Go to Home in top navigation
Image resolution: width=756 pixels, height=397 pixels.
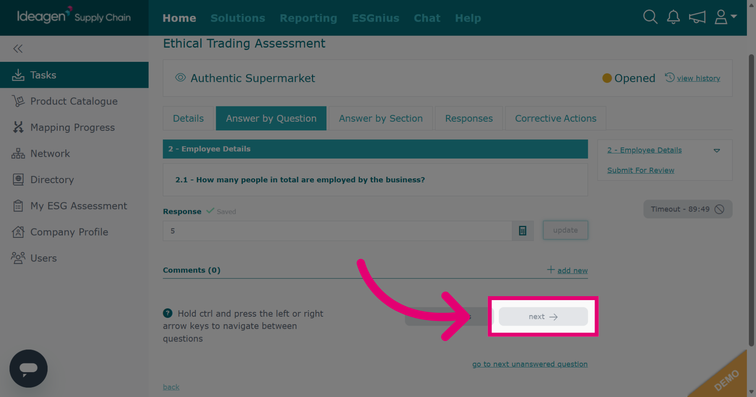click(179, 18)
